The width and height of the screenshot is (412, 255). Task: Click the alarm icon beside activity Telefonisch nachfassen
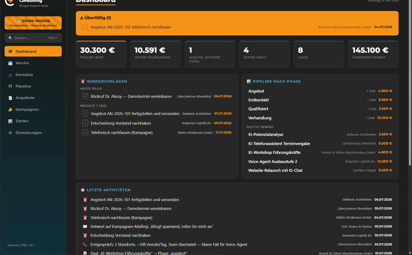click(x=85, y=218)
